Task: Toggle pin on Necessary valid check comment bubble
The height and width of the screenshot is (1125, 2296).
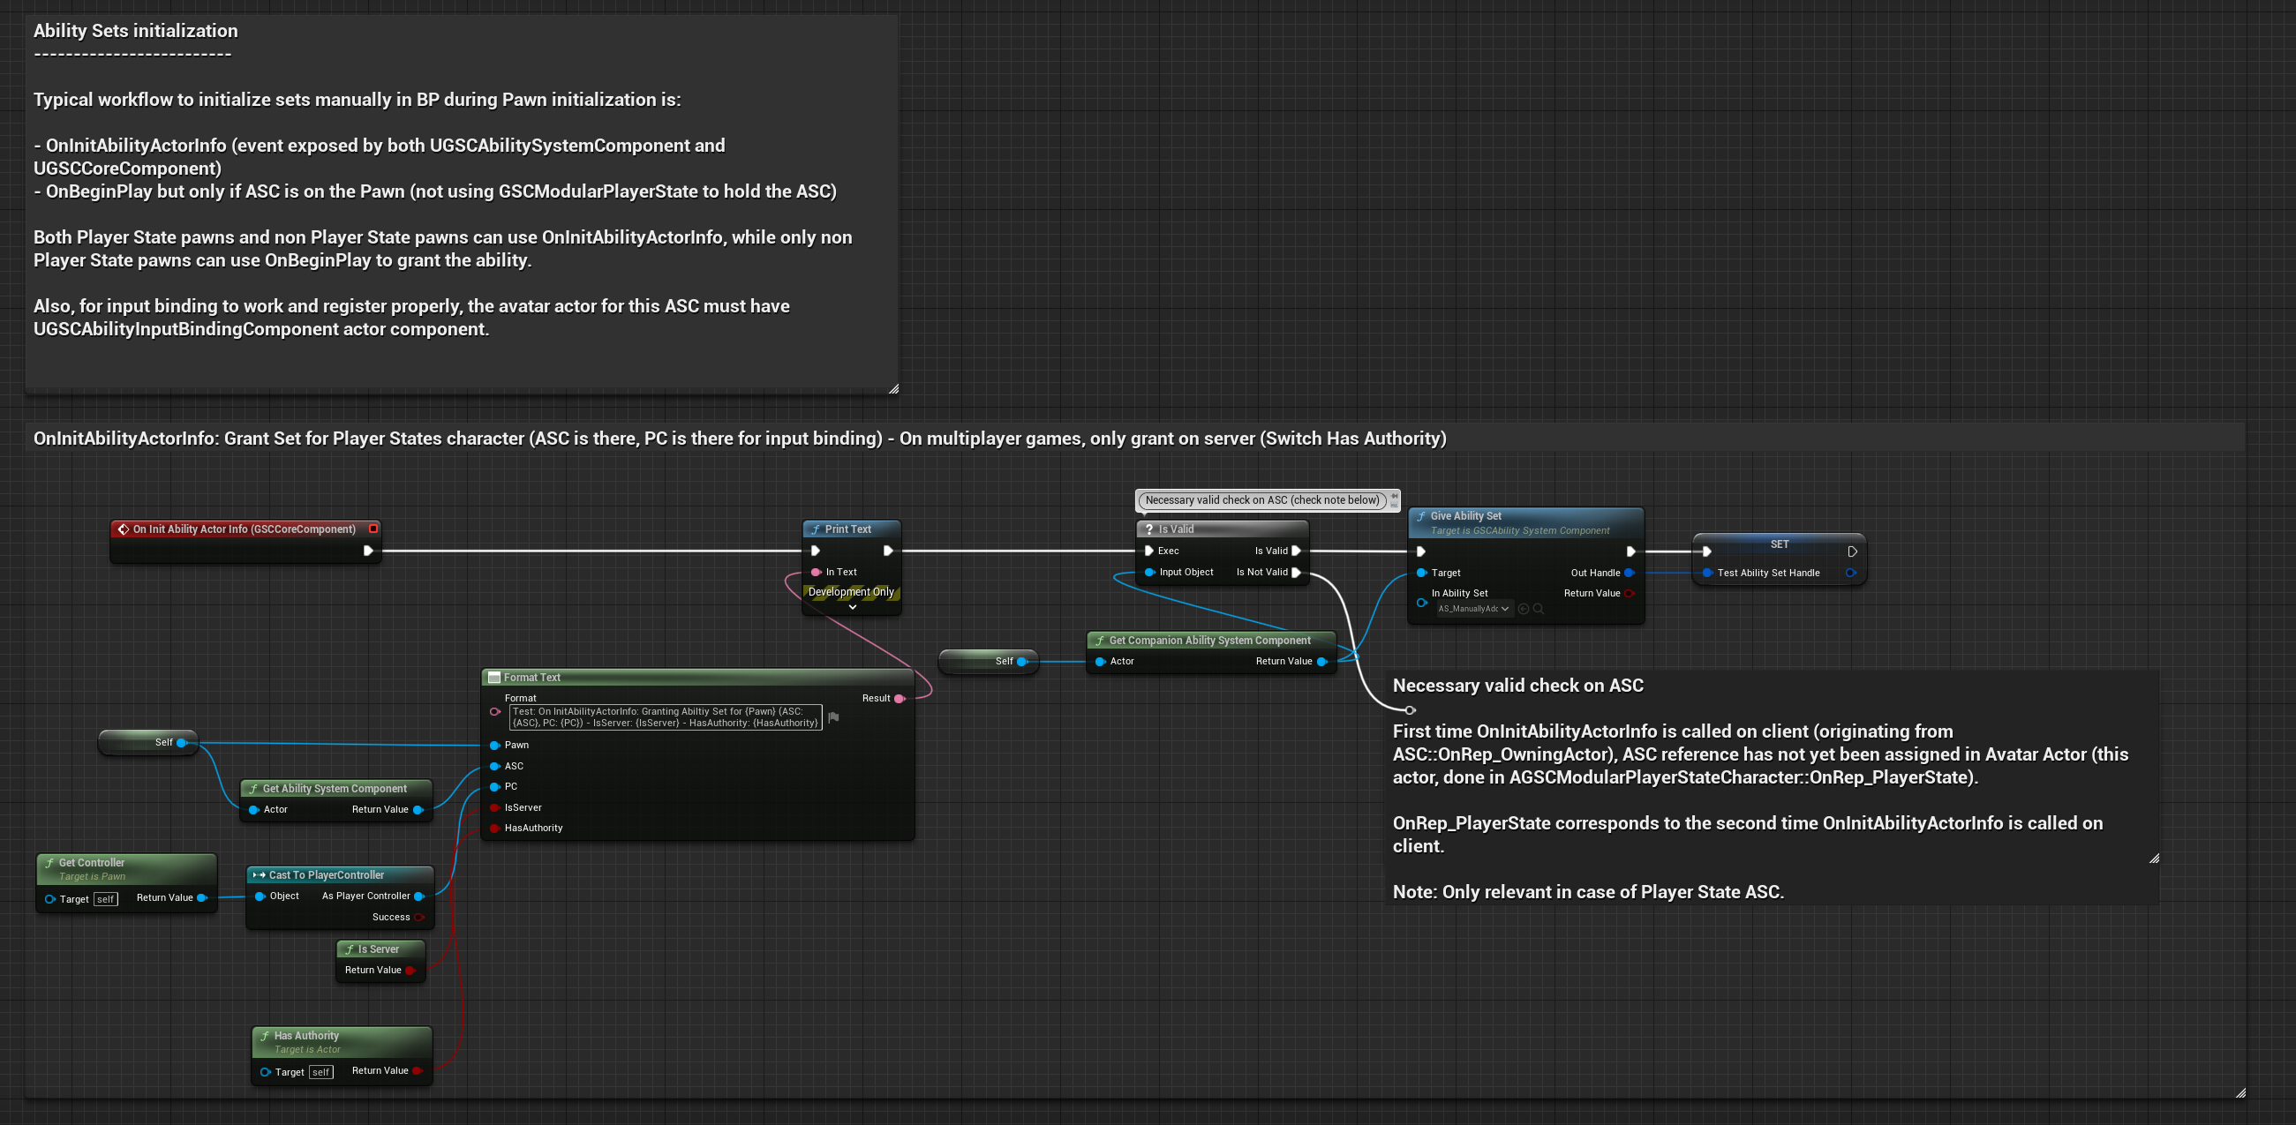Action: click(1395, 497)
